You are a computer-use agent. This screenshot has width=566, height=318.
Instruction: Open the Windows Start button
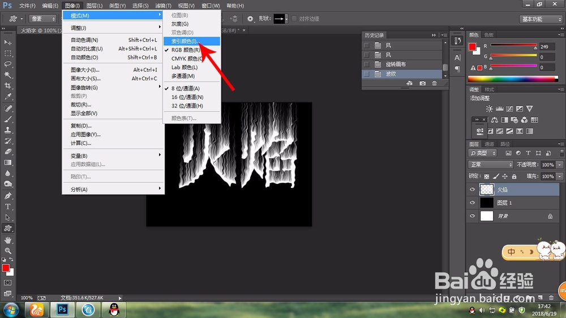(x=11, y=310)
